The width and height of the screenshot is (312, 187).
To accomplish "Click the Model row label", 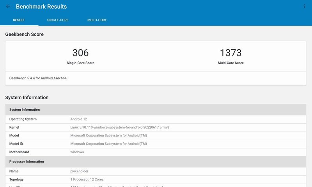I will pyautogui.click(x=14, y=135).
